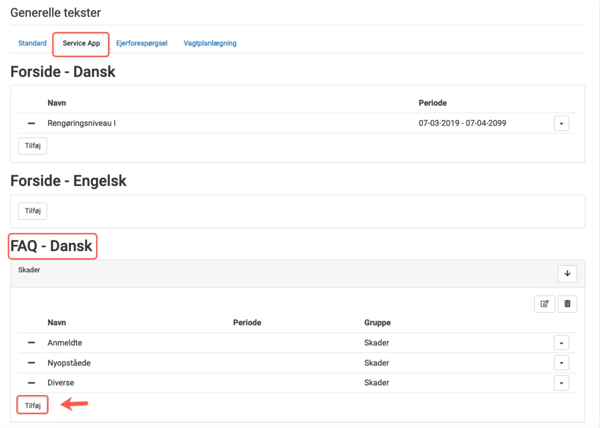
Task: Click the down arrow icon on Skader header
Action: (x=567, y=274)
